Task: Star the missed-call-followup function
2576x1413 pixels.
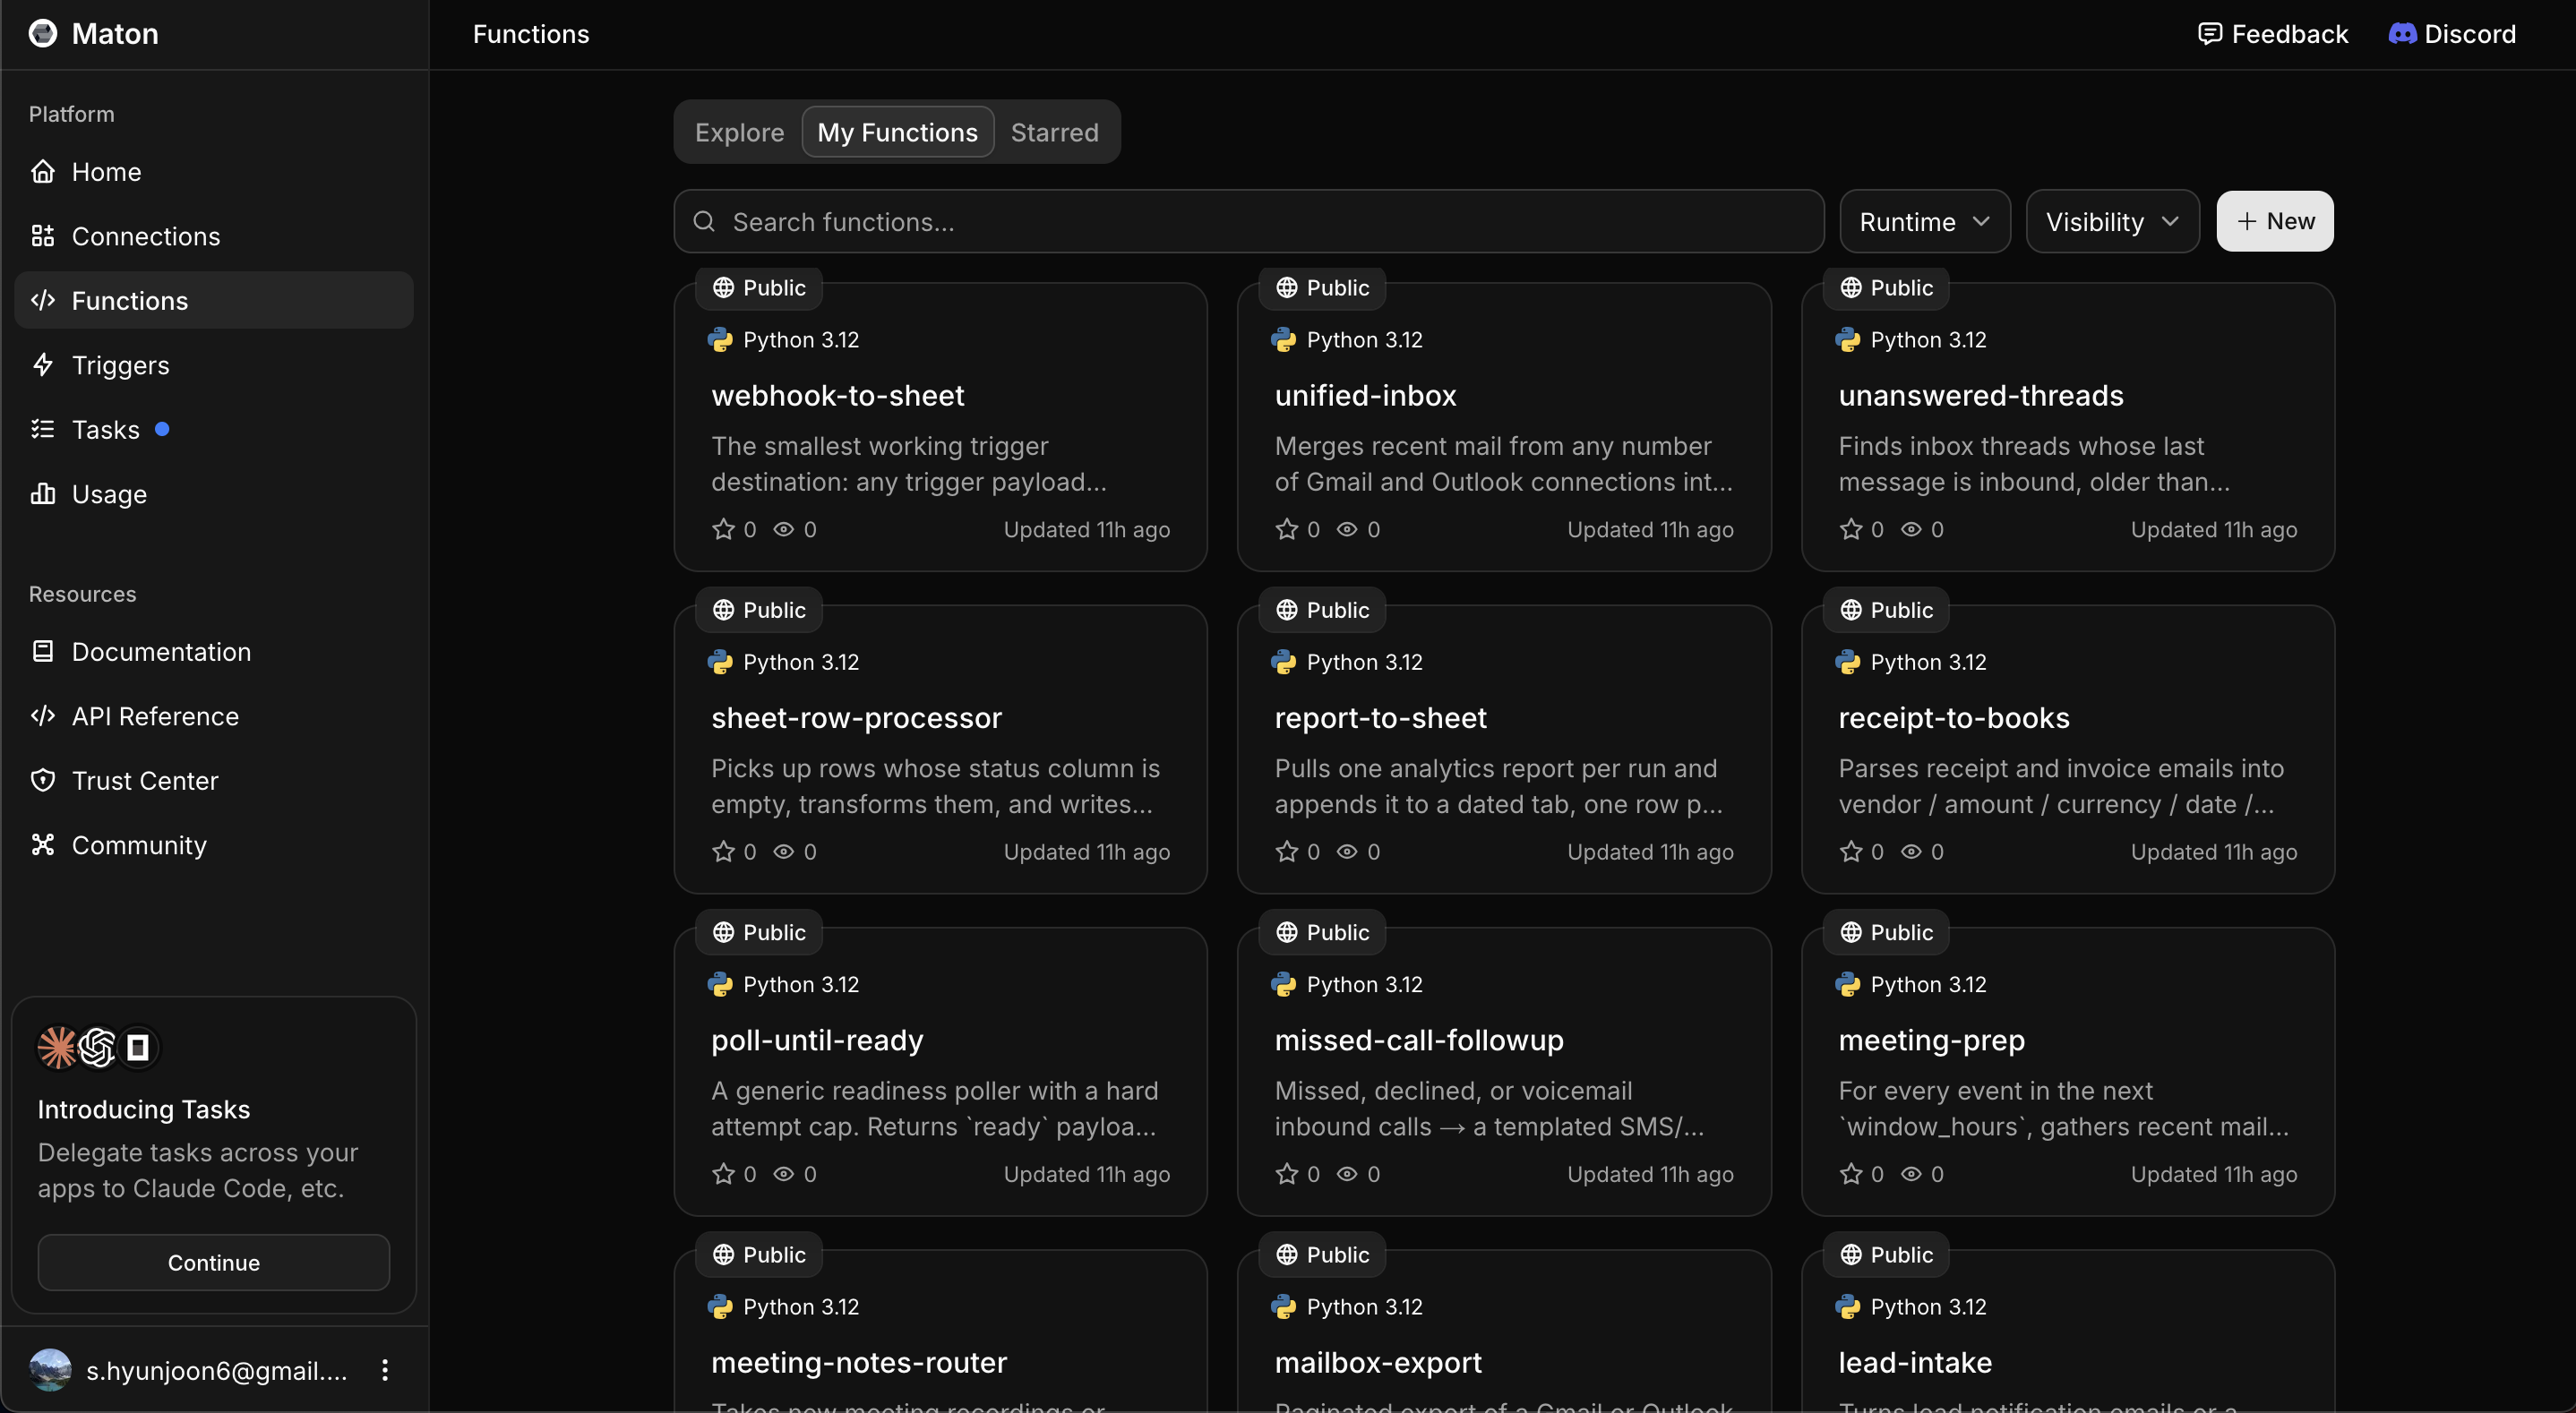Action: [x=1286, y=1173]
